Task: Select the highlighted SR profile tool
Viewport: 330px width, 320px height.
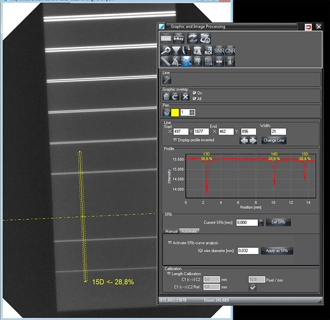Action: [x=186, y=61]
